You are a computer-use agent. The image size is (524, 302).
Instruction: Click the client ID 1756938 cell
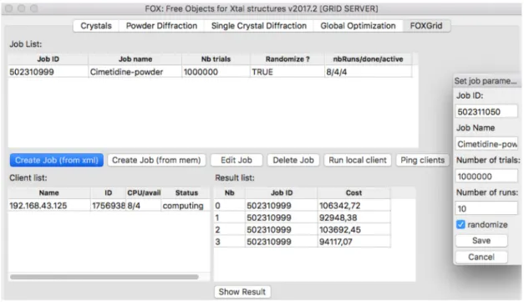point(109,206)
